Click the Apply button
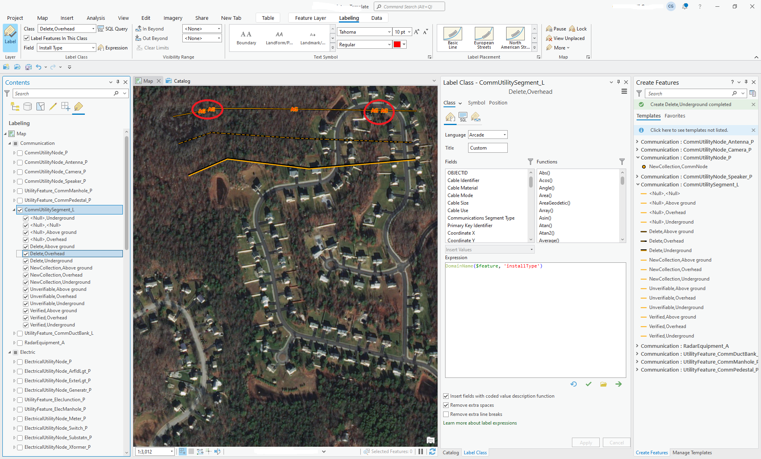This screenshot has width=761, height=459. 585,442
